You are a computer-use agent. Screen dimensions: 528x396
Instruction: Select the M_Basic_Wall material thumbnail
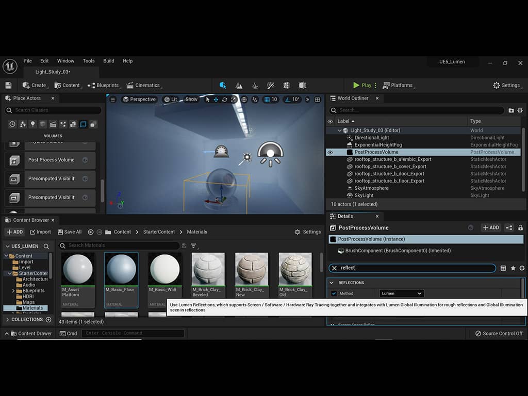click(x=164, y=269)
